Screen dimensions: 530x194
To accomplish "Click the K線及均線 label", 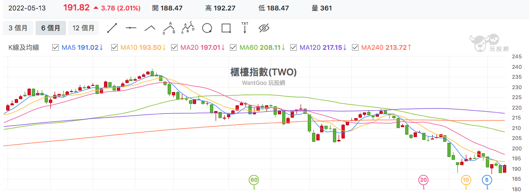I will coord(24,47).
